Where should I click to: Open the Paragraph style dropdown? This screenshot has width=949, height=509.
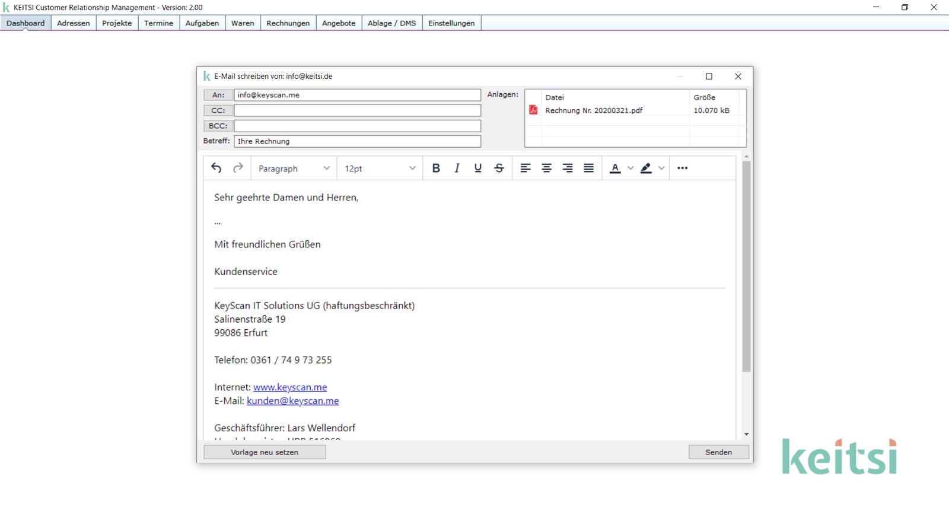point(294,168)
